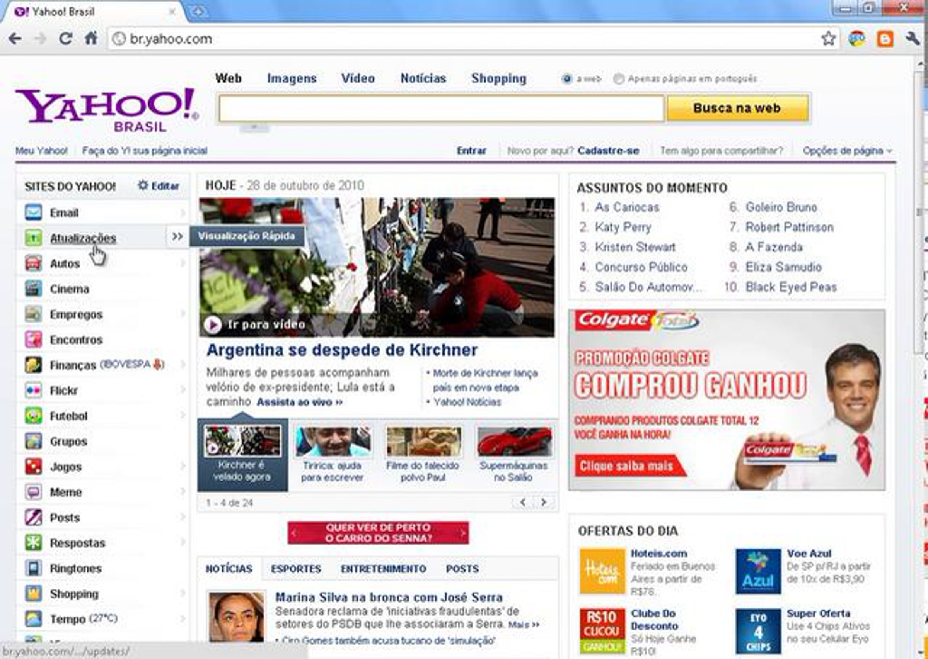The image size is (928, 659).
Task: Switch to the Esportes tab
Action: pos(296,569)
